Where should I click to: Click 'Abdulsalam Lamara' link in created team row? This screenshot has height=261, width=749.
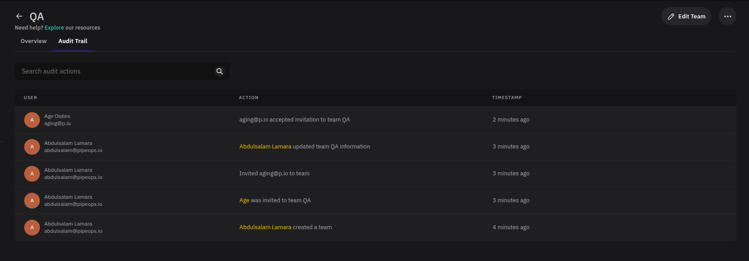265,227
